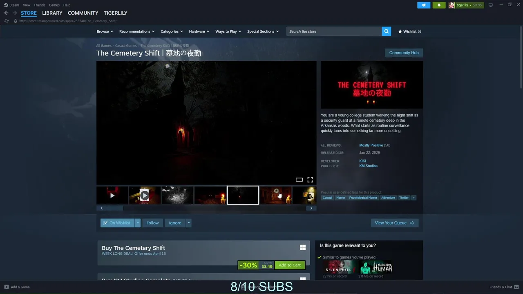Click the Psychological Horror tag

[x=363, y=198]
